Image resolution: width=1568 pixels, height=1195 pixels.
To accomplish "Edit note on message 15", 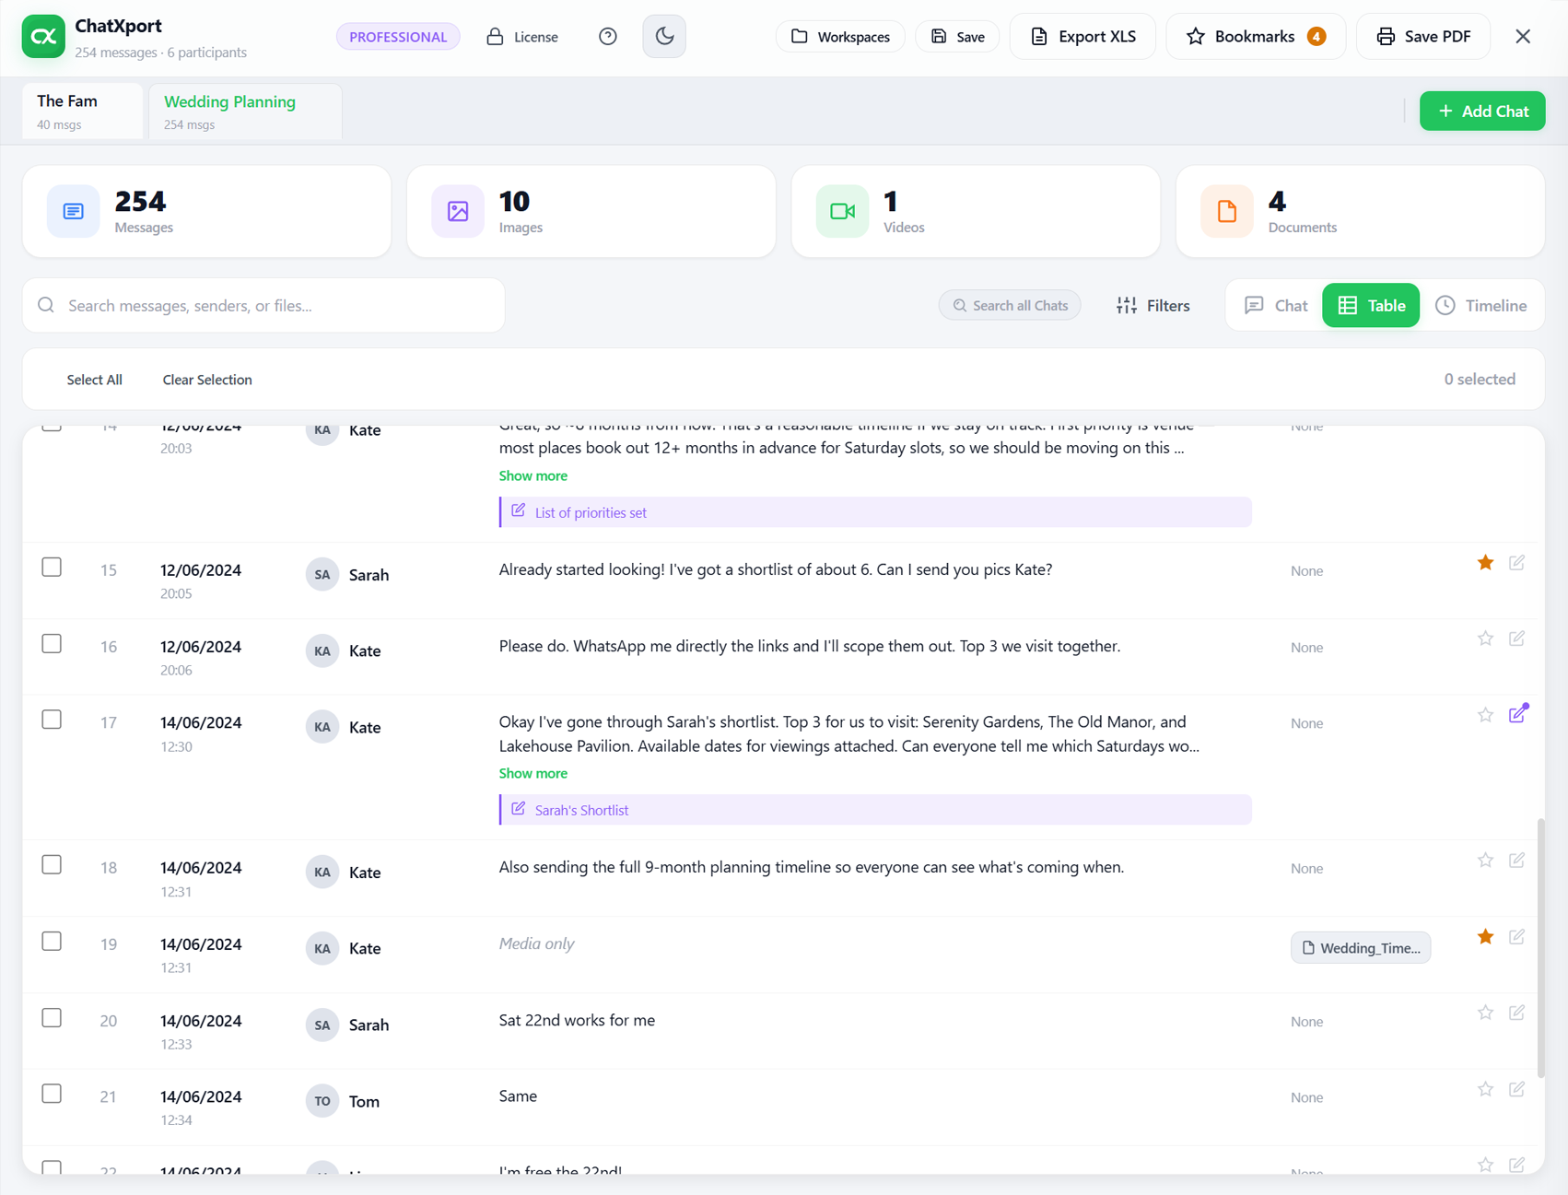I will point(1516,562).
